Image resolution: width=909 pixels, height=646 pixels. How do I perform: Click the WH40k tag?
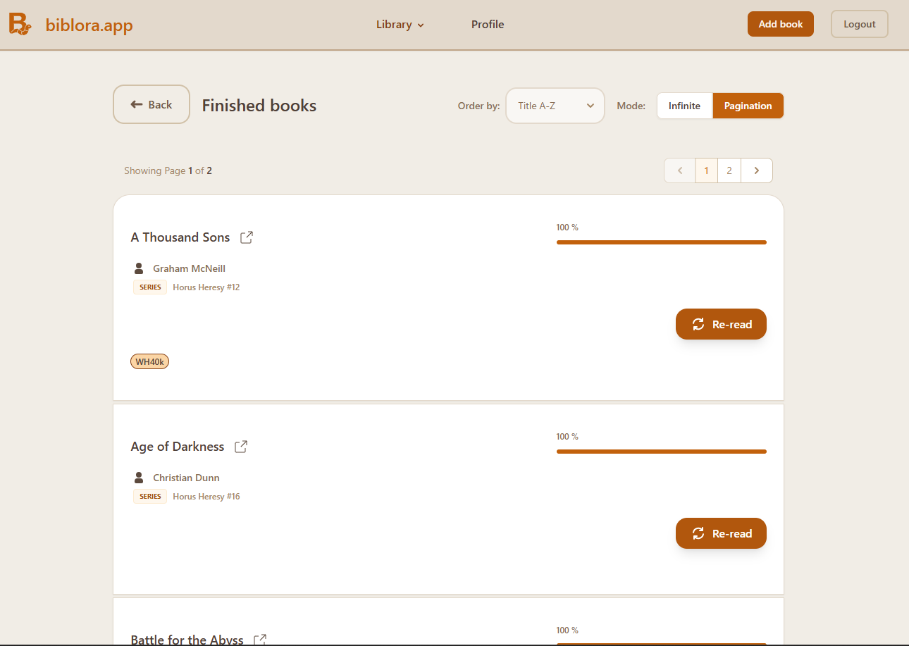click(x=149, y=361)
